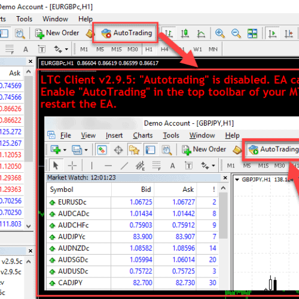Open a New Order window
299x299 pixels.
click(57, 33)
